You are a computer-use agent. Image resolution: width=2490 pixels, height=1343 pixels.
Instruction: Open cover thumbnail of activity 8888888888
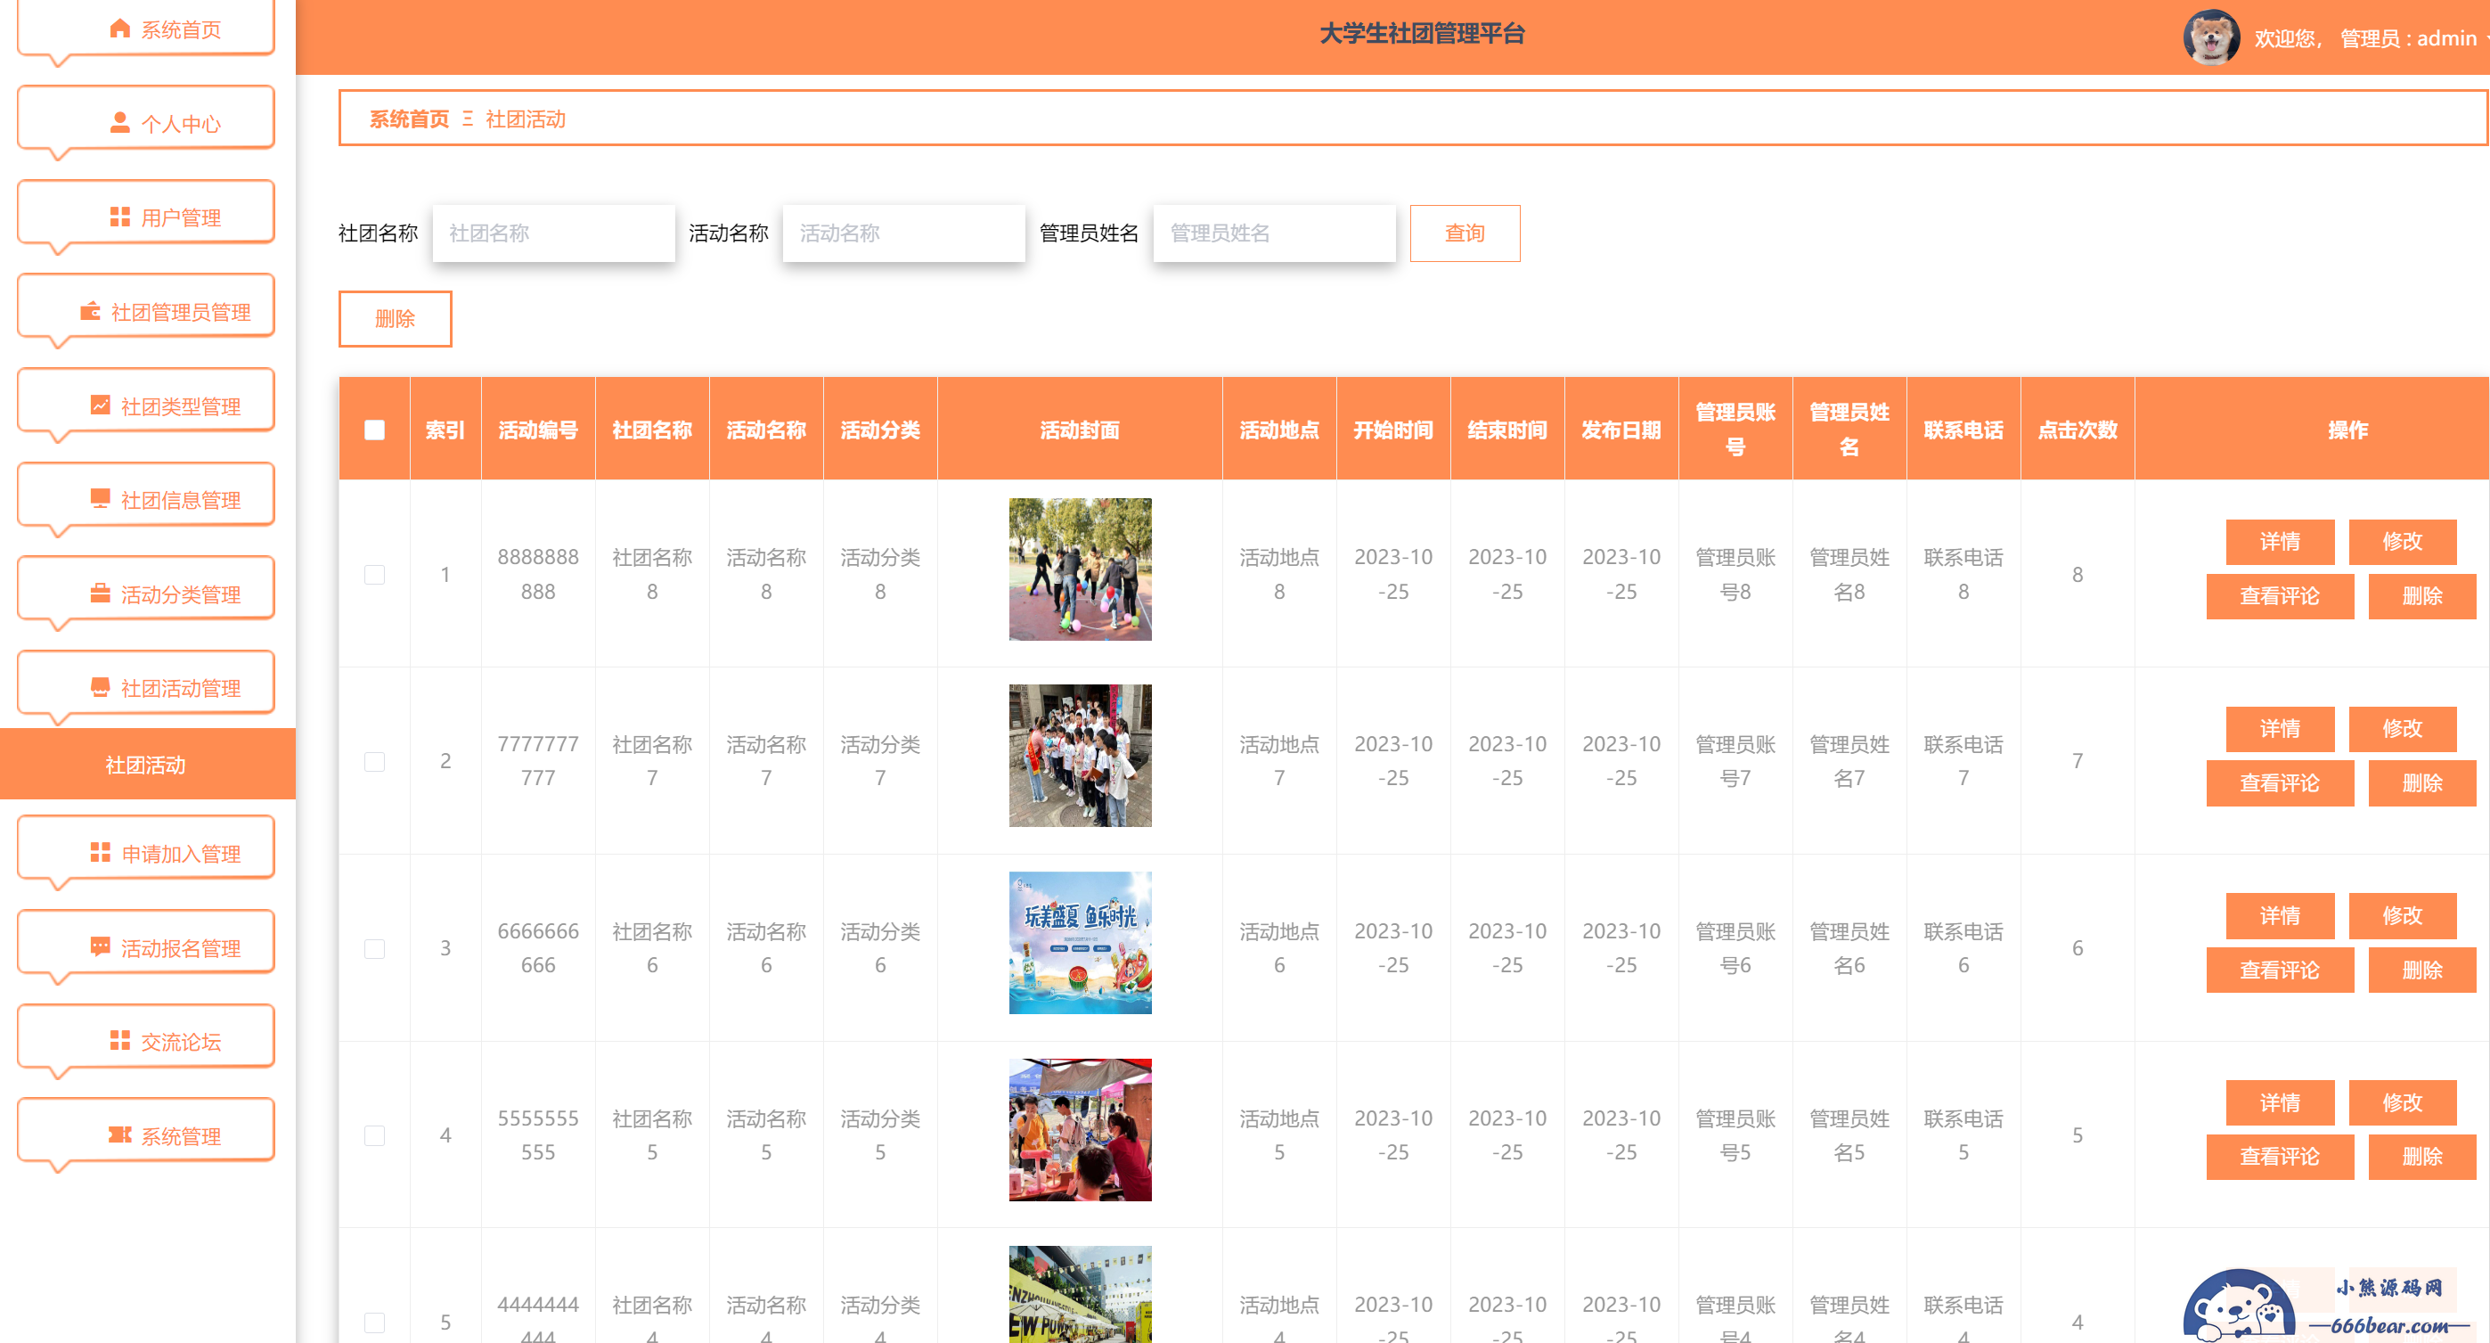(x=1080, y=569)
